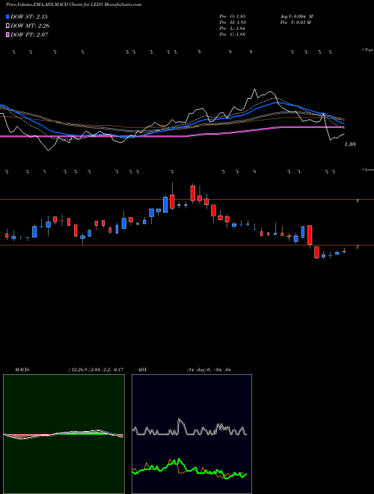Click the 'Pre H: 1.95' high value
374x494 pixels.
click(233, 22)
